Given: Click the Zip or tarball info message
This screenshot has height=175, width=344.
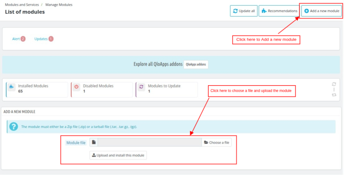Looking at the screenshot, I should click(x=79, y=127).
